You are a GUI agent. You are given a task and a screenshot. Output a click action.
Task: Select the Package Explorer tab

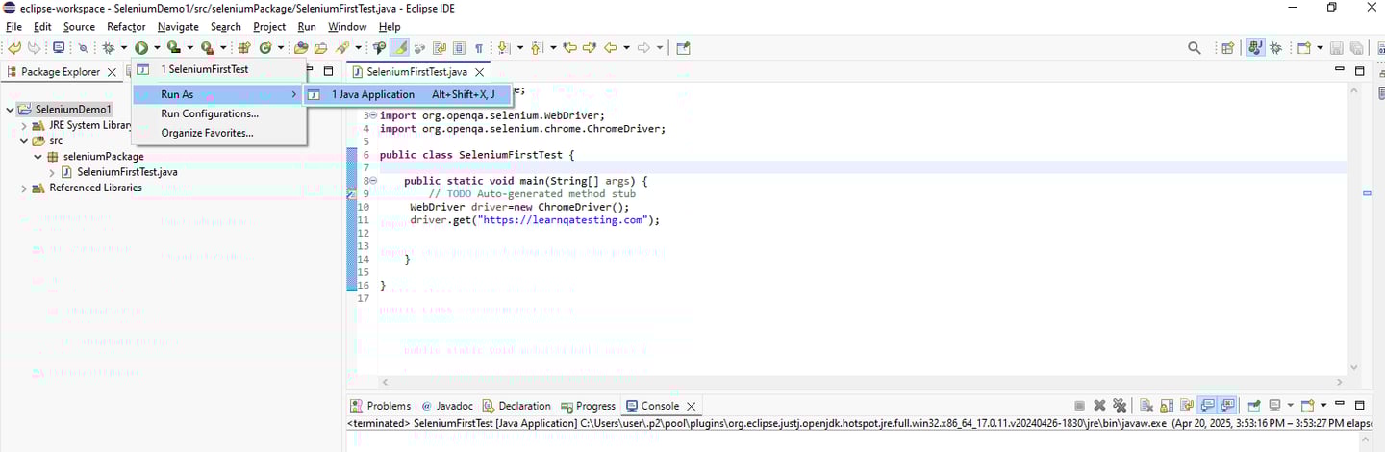60,72
